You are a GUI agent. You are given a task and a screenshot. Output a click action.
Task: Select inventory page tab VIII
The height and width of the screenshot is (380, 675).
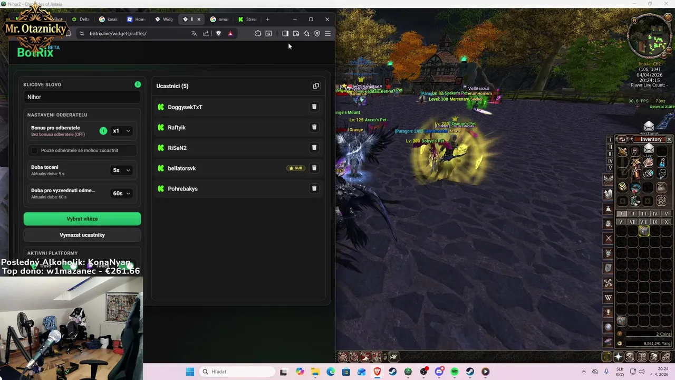644,222
